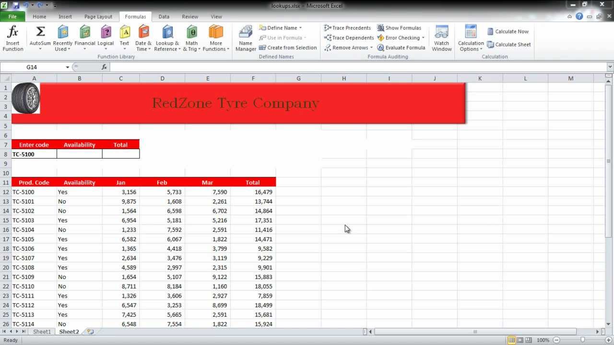The width and height of the screenshot is (614, 345).
Task: Adjust the zoom slider handle
Action: point(583,340)
